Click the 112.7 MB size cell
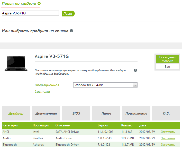Image resolution: width=182 pixels, height=147 pixels. (x=128, y=145)
